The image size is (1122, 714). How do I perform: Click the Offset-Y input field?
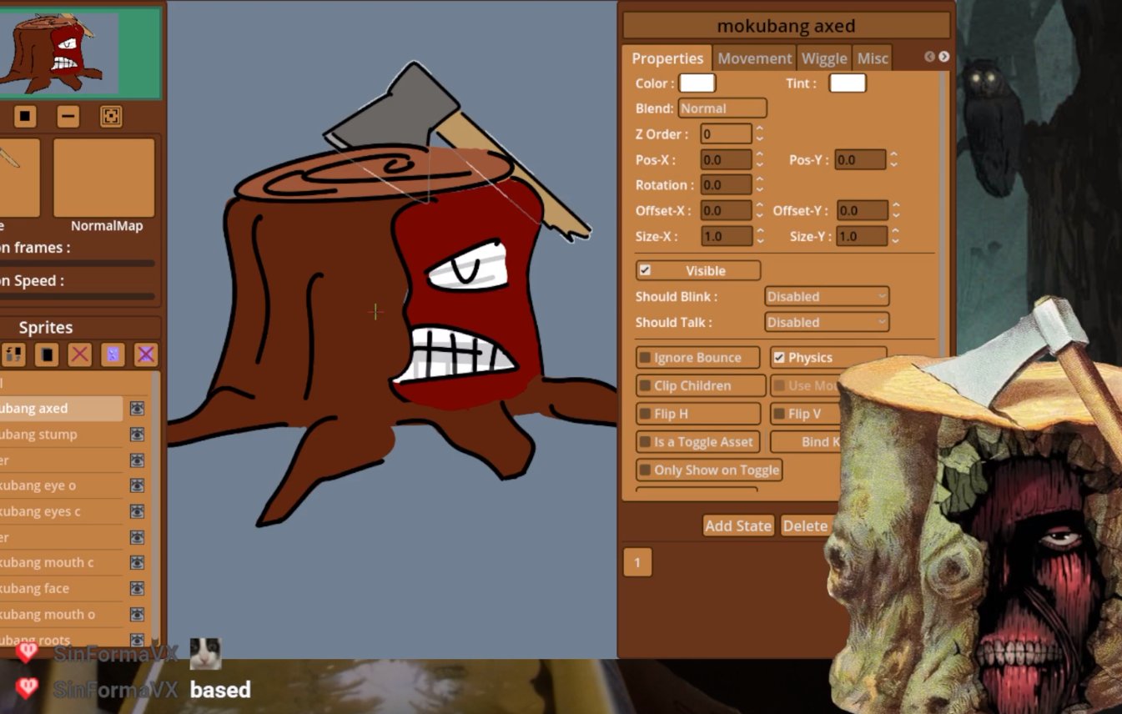pyautogui.click(x=863, y=211)
